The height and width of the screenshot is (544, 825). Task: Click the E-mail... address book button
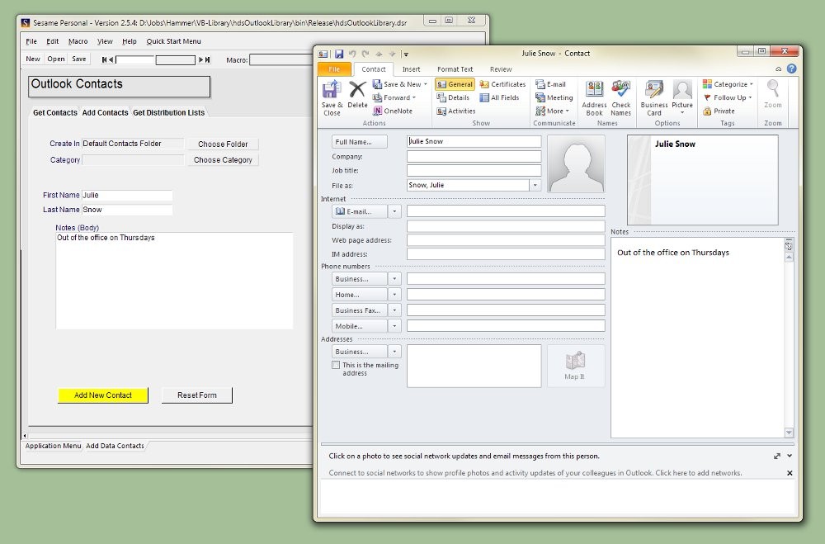point(360,211)
